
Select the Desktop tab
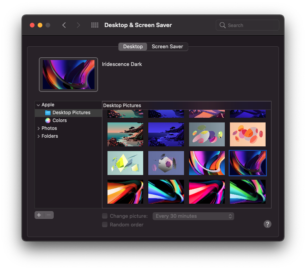[133, 46]
